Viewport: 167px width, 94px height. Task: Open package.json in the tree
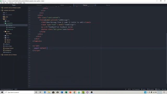(8, 50)
